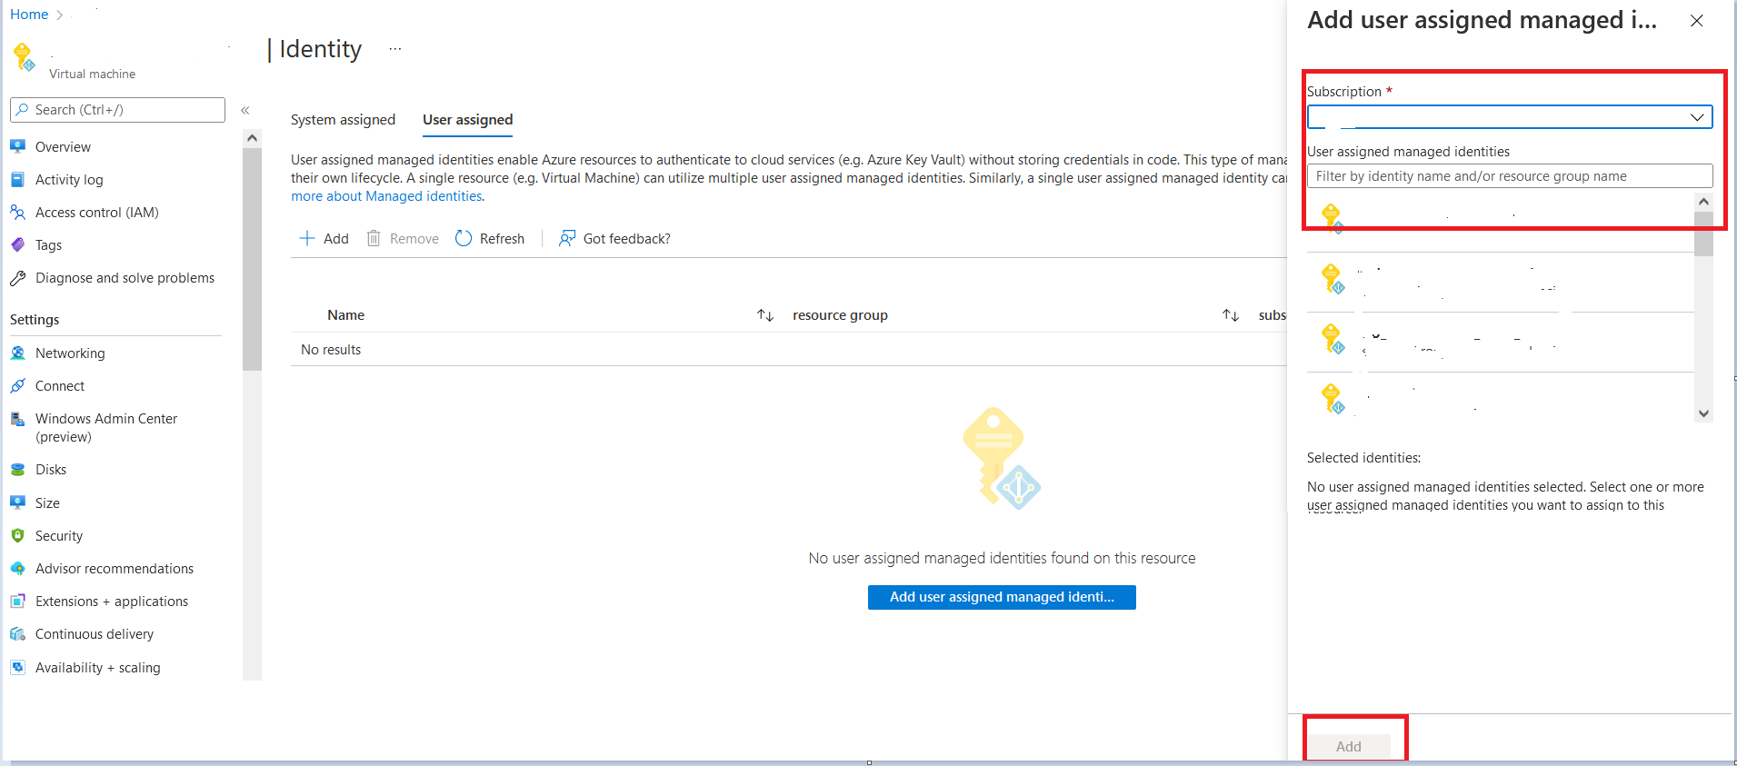Open Advisor recommendations item
This screenshot has width=1737, height=766.
tap(115, 569)
